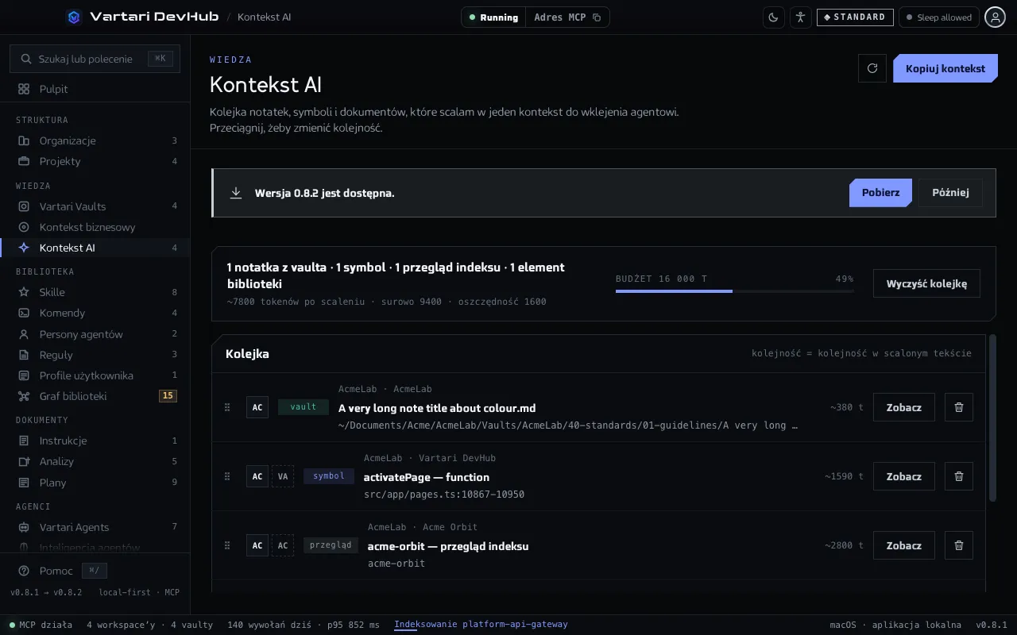1017x635 pixels.
Task: Focus the Szukaj lub polecenie search field
Action: point(95,59)
